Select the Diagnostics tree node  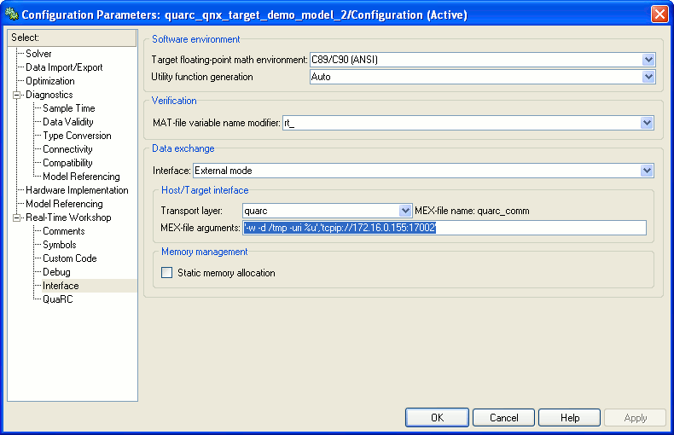tap(49, 95)
